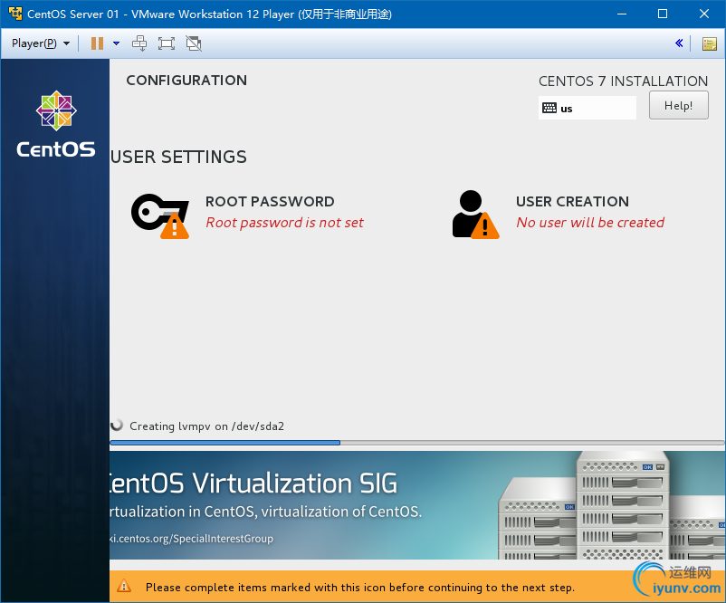Click 'Root password is not set' text

(x=285, y=223)
